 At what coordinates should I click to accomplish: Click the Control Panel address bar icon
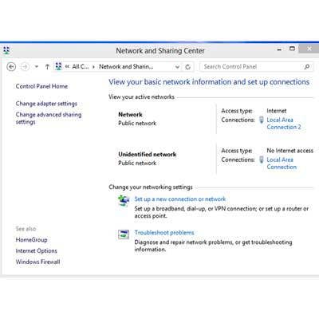pos(58,66)
